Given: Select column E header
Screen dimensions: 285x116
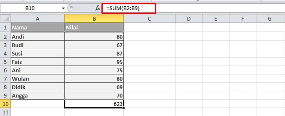Looking at the screenshot, I should [x=216, y=19].
